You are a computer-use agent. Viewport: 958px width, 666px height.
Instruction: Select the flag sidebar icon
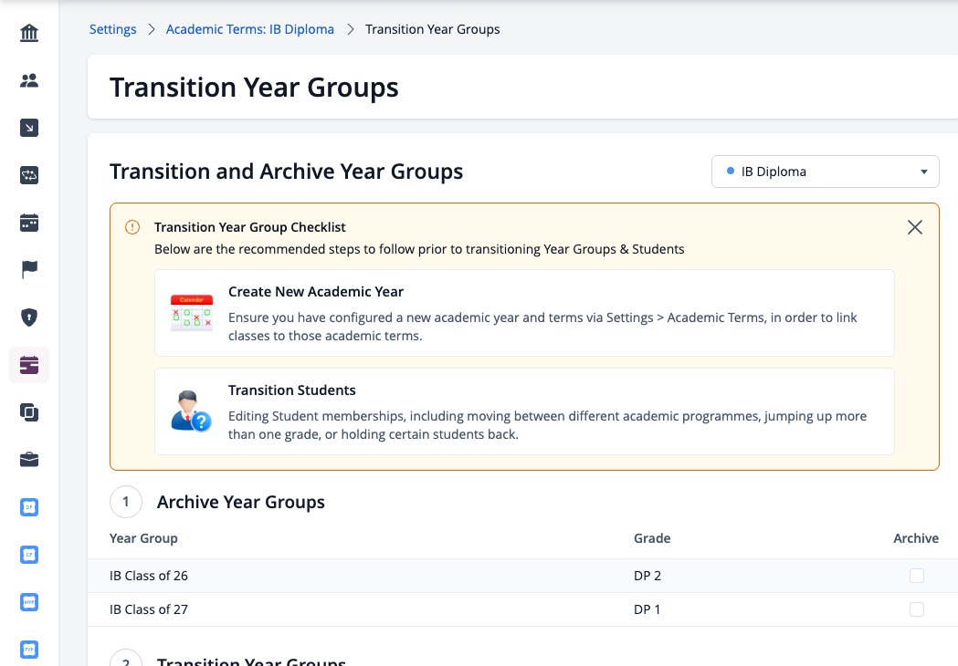coord(28,269)
